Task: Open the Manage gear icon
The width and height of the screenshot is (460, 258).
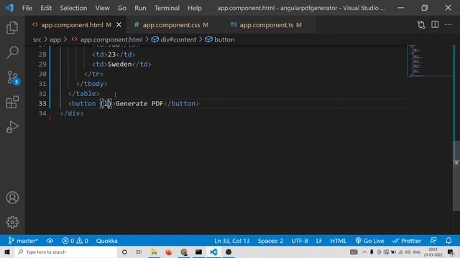Action: click(12, 222)
